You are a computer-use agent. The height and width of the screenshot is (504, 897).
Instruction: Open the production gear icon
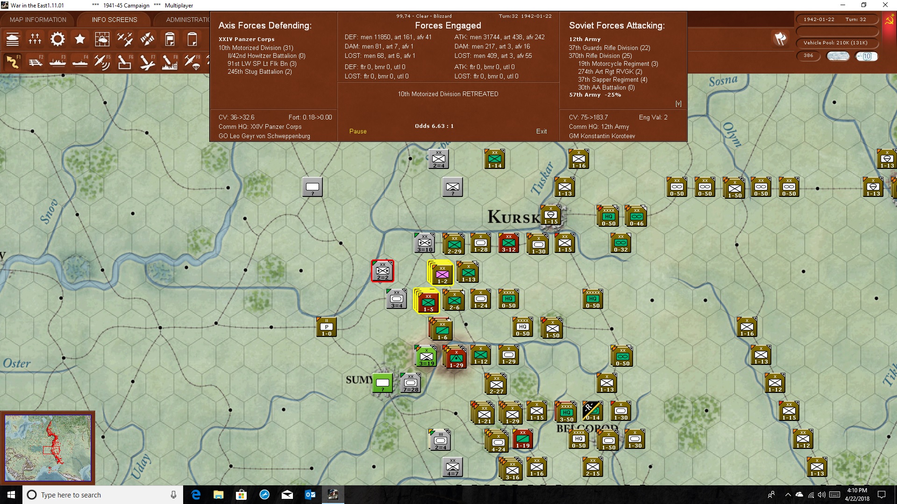pyautogui.click(x=57, y=39)
